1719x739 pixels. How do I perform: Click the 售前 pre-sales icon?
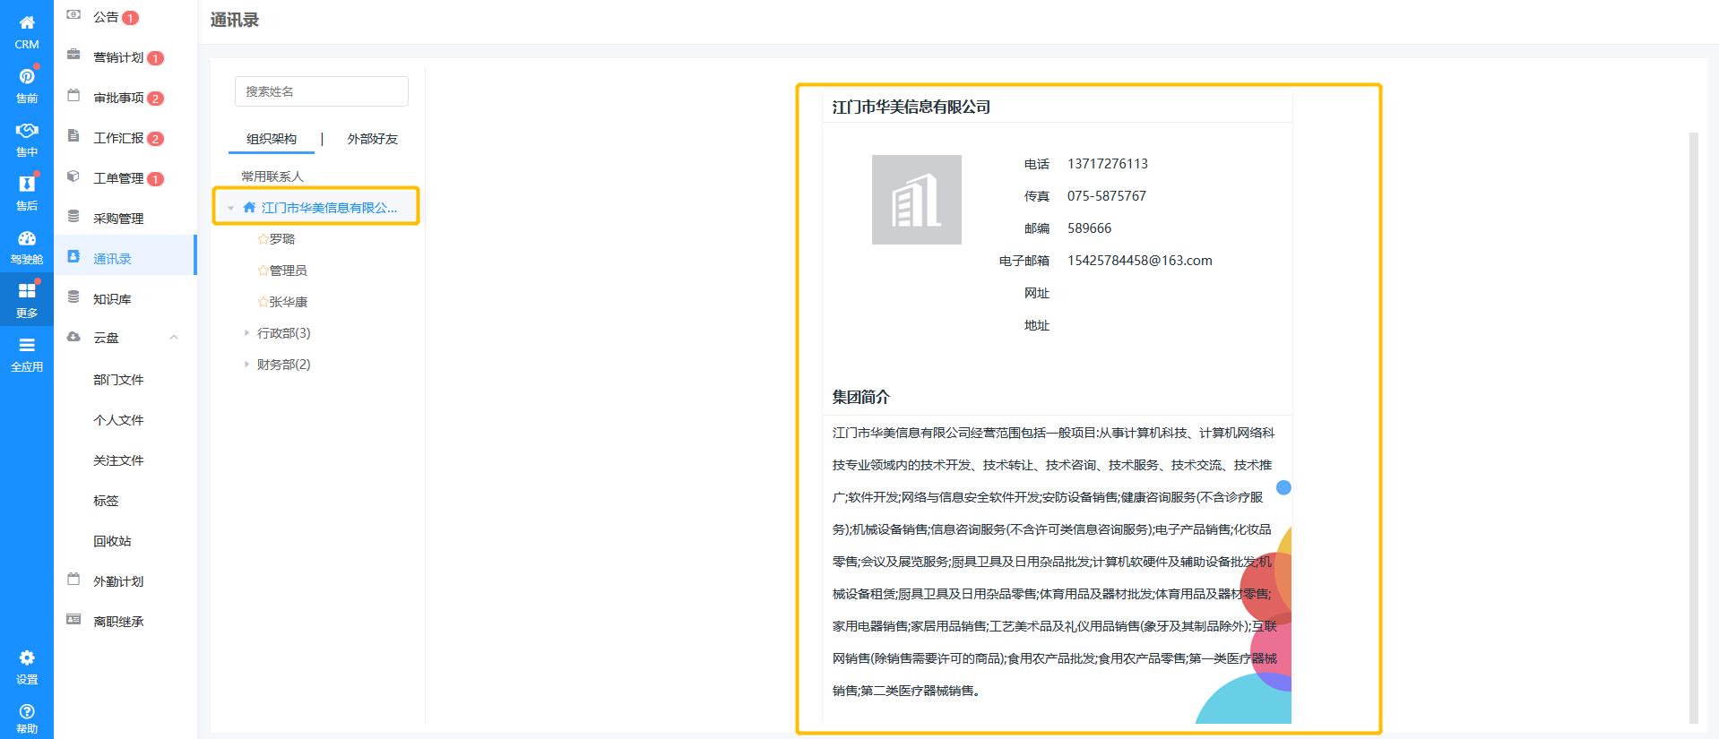tap(27, 78)
